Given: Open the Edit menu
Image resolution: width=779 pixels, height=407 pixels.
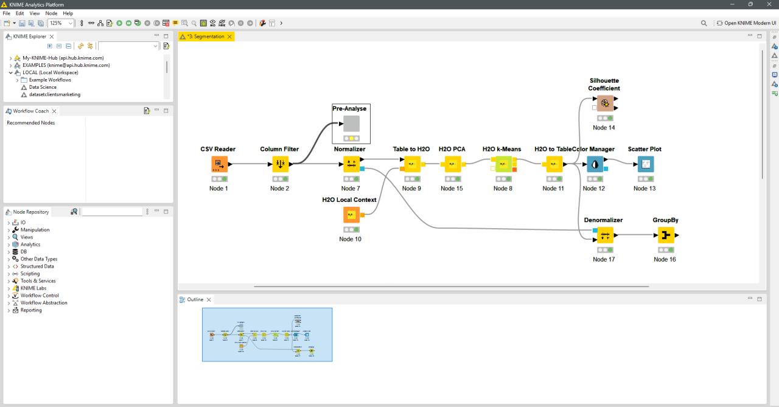Looking at the screenshot, I should tap(20, 13).
